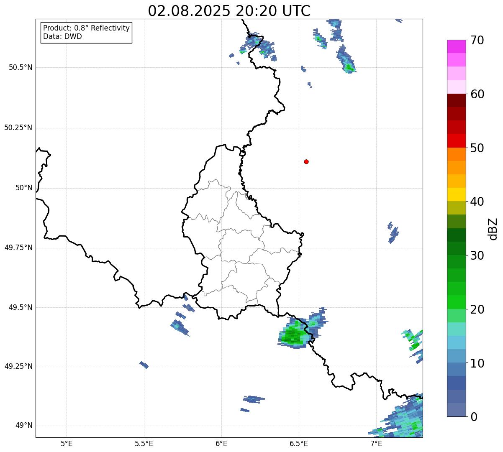This screenshot has height=452, width=503.
Task: Click the 49.5°N latitude label
Action: pyautogui.click(x=21, y=307)
